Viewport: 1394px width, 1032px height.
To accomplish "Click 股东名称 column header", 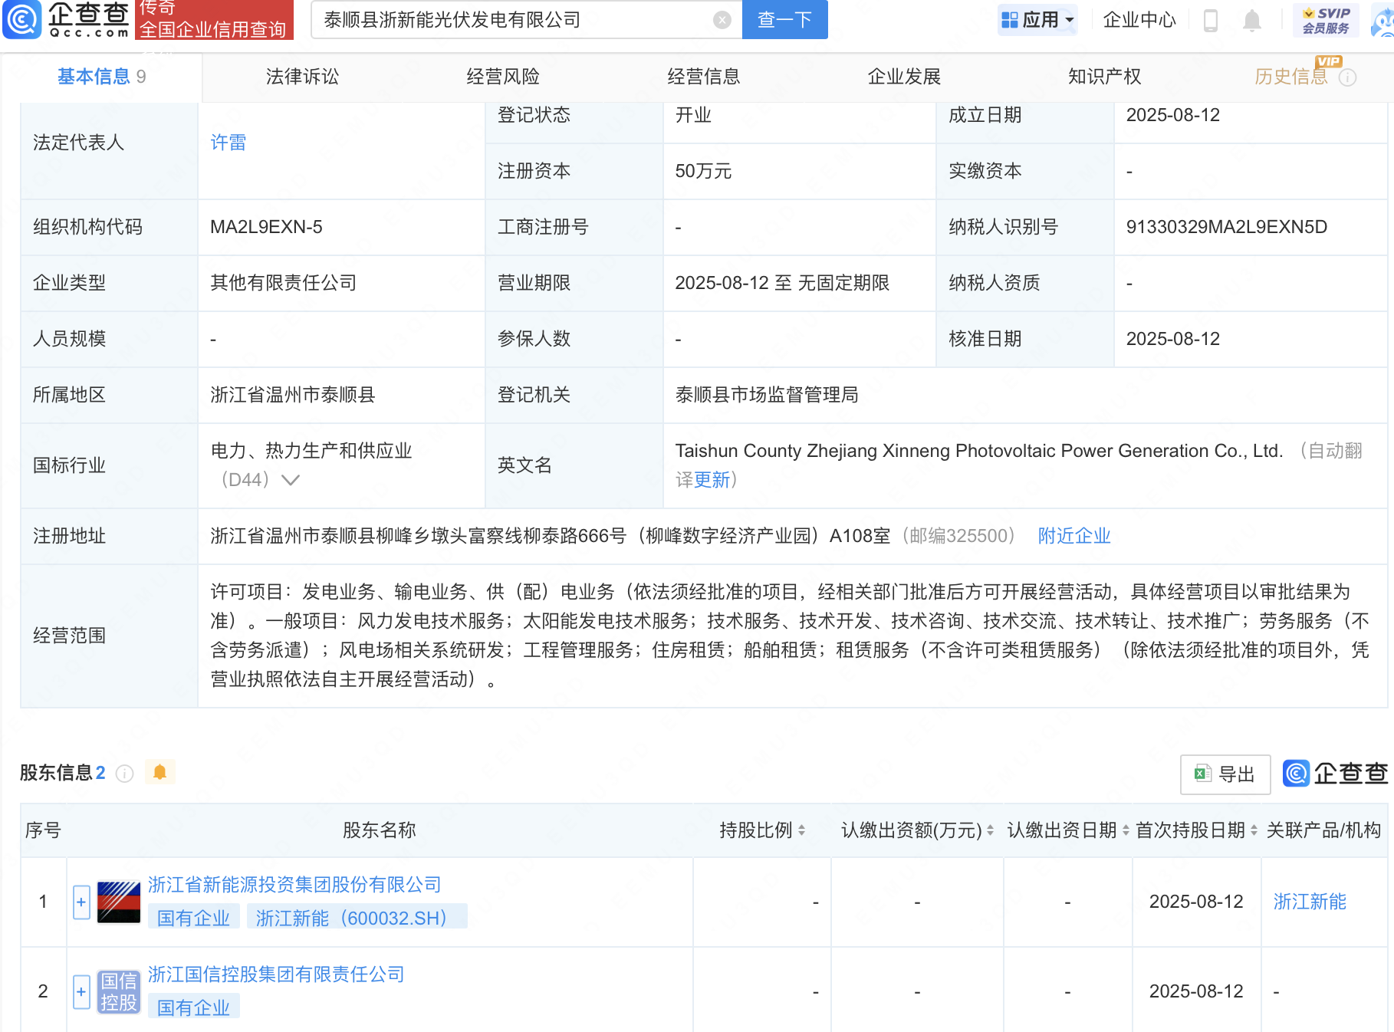I will pyautogui.click(x=379, y=830).
